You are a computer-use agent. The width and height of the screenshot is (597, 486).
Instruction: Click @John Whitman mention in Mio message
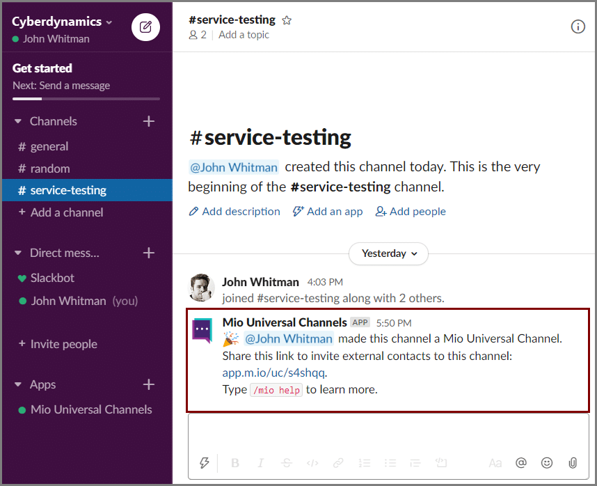[289, 338]
